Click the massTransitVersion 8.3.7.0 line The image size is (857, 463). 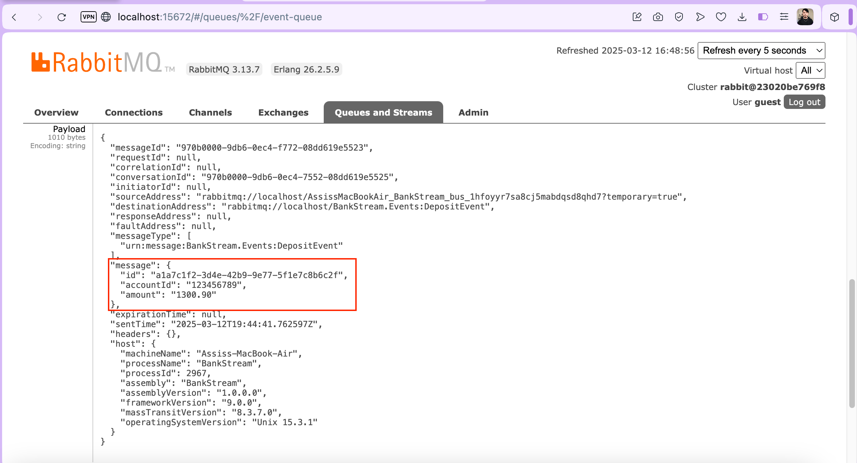(x=201, y=413)
